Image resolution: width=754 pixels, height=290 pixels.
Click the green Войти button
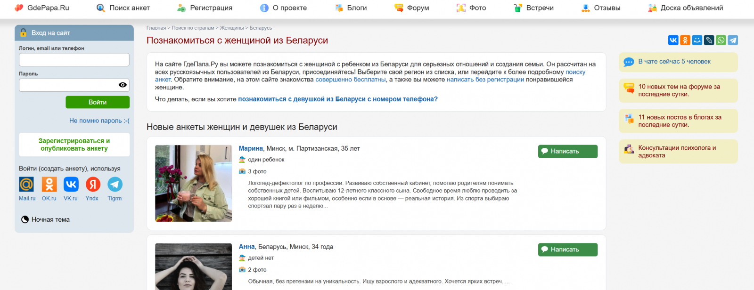98,102
